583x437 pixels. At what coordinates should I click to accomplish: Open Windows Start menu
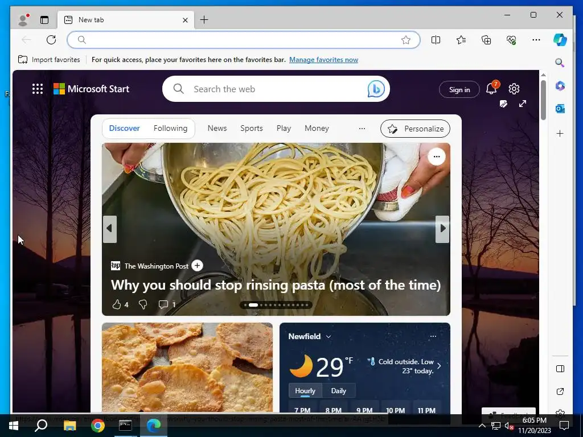click(x=14, y=426)
